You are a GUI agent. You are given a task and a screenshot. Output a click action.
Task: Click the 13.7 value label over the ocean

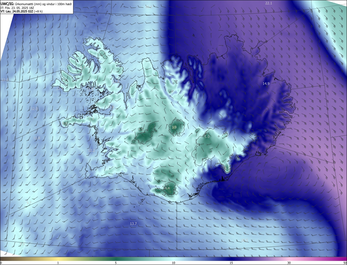133,224
